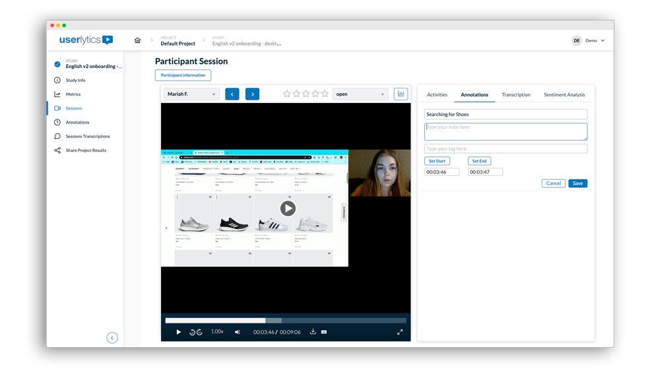Image resolution: width=660 pixels, height=369 pixels.
Task: Switch to the Sentiment Analysis tab
Action: tap(564, 94)
